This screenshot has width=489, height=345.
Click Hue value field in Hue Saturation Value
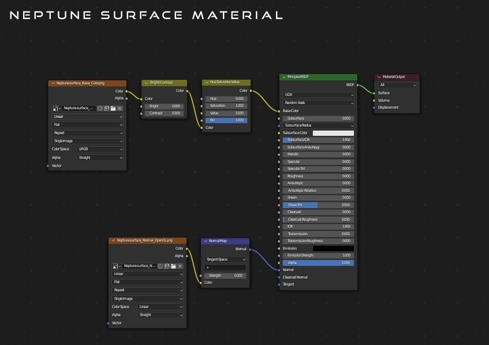pyautogui.click(x=226, y=99)
